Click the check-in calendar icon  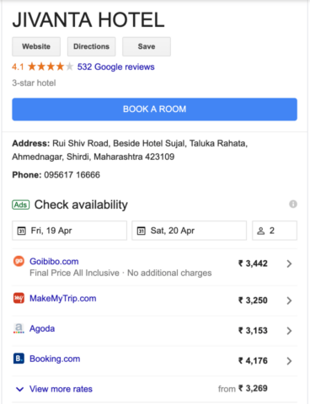tap(22, 231)
